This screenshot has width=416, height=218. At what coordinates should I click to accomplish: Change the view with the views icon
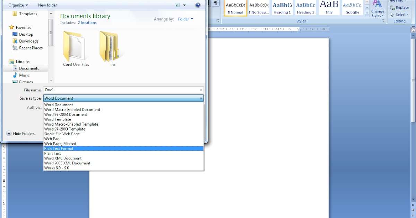tap(177, 5)
